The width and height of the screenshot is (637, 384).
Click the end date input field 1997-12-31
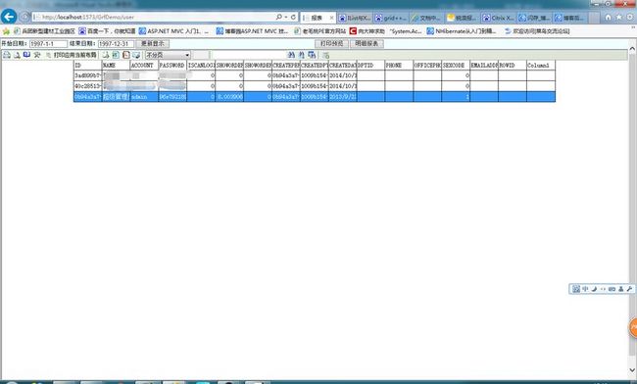(116, 44)
